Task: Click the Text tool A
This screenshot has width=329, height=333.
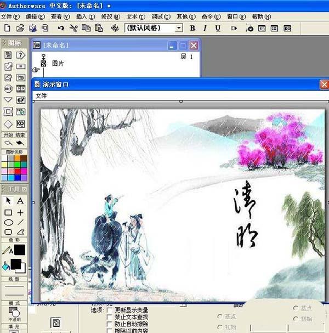Action: point(21,201)
